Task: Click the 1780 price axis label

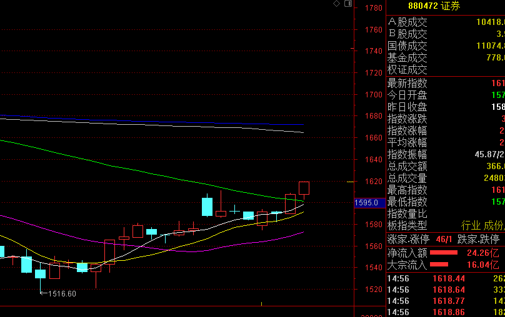Action: point(374,7)
